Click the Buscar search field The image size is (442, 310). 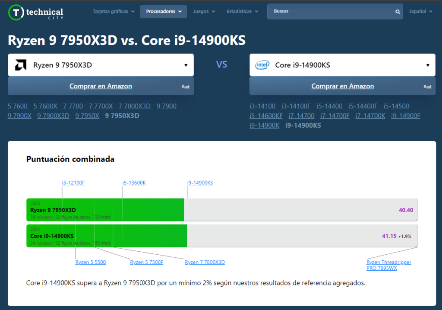[335, 12]
